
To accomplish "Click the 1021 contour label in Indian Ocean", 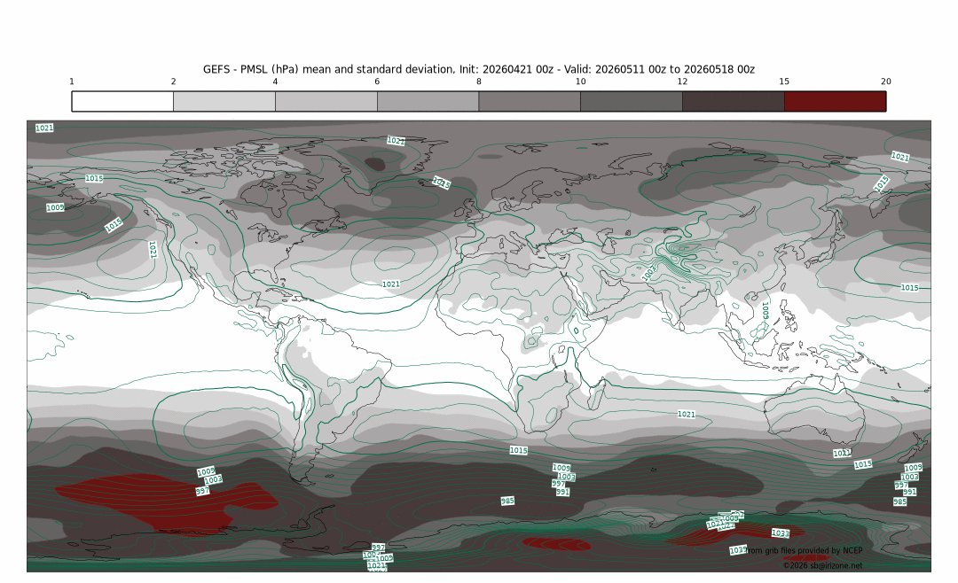I will pyautogui.click(x=686, y=415).
